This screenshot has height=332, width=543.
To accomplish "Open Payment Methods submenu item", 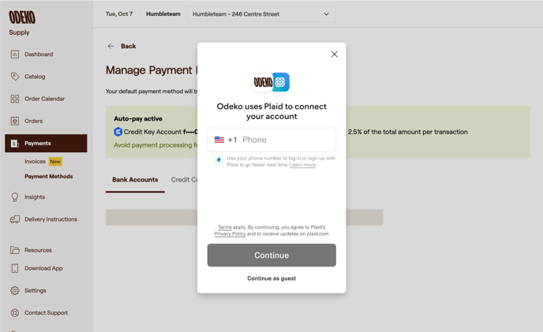I will click(48, 177).
